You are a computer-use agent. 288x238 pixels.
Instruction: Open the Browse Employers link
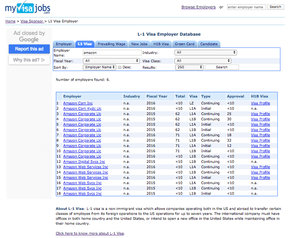[198, 7]
